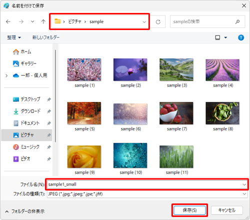Select 一郎 - 個人用 OneDrive item
Viewport: 250px width, 220px height.
point(30,75)
